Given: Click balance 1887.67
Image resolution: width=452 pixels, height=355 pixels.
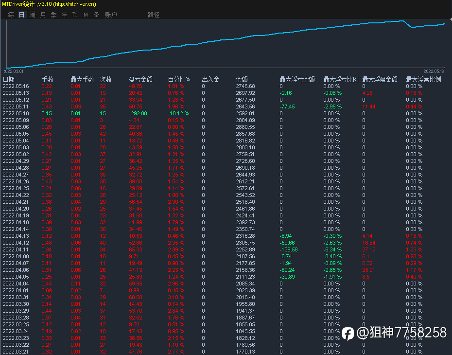Looking at the screenshot, I should (245, 318).
